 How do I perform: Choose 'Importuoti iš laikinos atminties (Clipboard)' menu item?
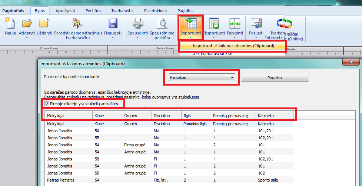(233, 46)
